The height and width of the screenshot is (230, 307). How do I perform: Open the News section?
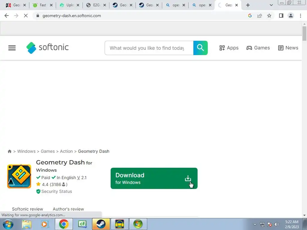point(288,48)
